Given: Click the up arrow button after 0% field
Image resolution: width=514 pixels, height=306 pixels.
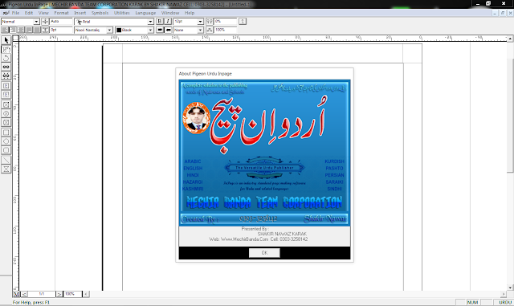Looking at the screenshot, I should 243,22.
